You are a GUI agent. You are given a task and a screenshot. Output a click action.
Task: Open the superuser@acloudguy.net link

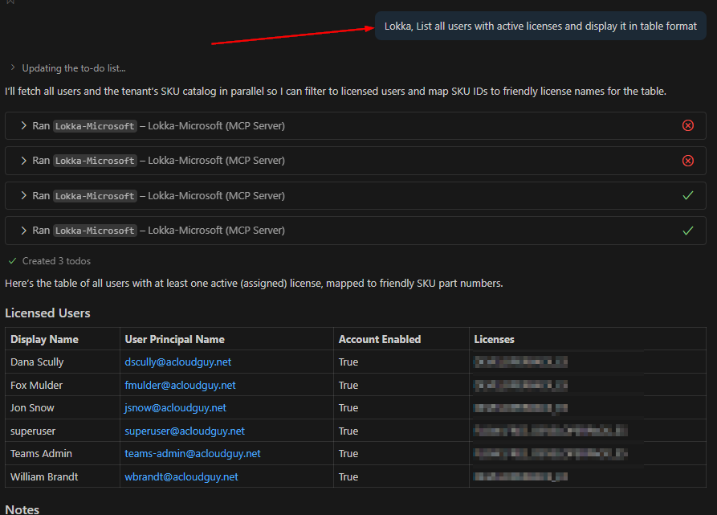185,431
